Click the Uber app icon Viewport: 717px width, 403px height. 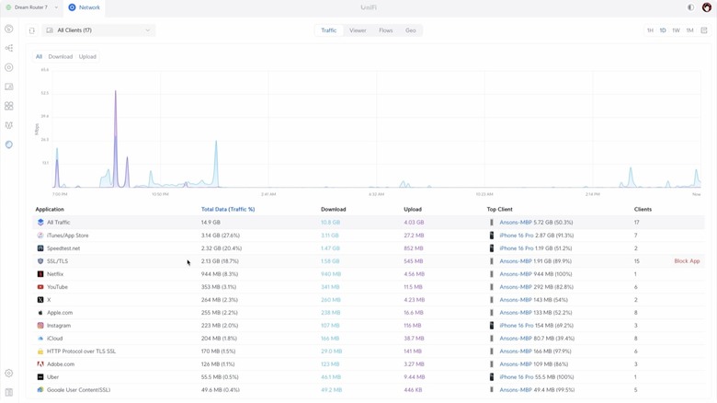(40, 377)
